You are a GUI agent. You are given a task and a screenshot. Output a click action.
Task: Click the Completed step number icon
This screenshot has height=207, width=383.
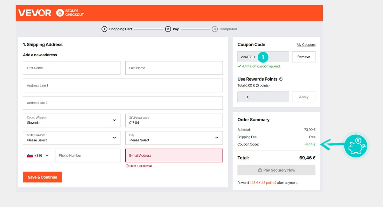tap(215, 29)
